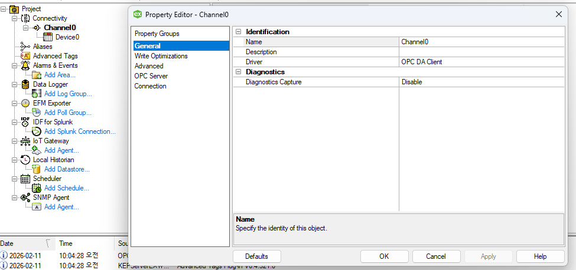
Task: Click the Apply button
Action: 488,256
